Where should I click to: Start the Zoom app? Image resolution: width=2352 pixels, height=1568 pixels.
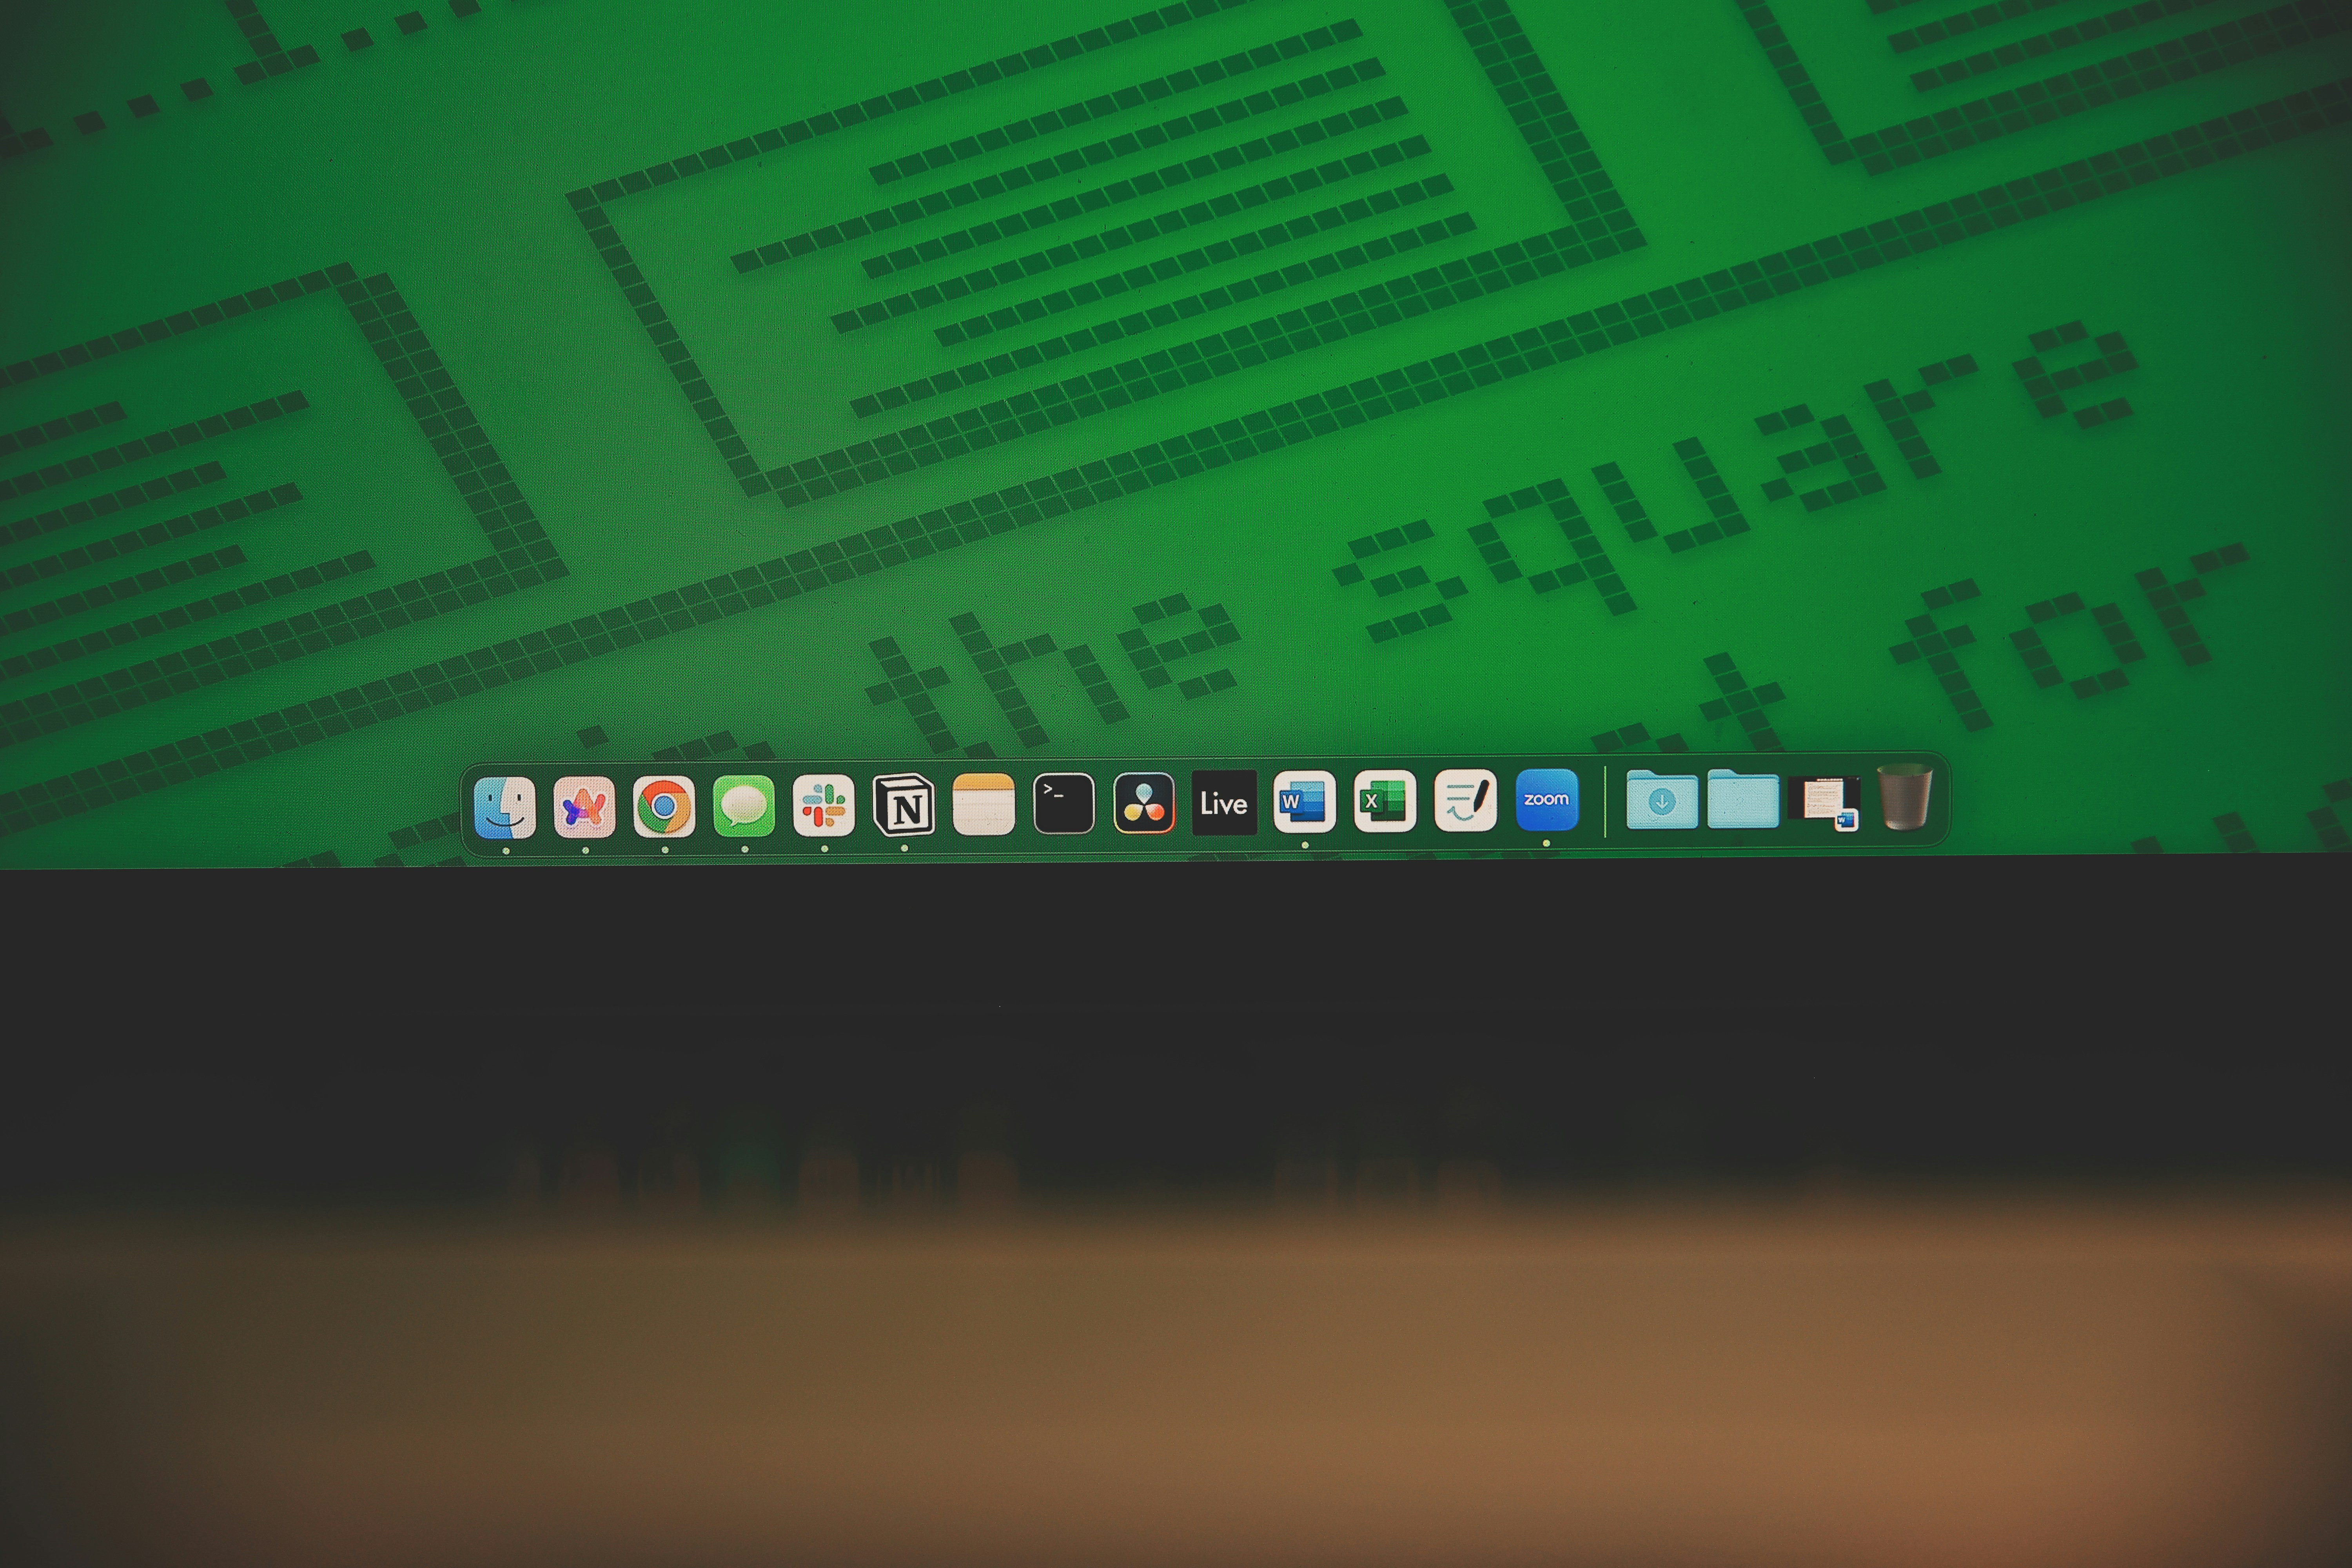[1546, 800]
